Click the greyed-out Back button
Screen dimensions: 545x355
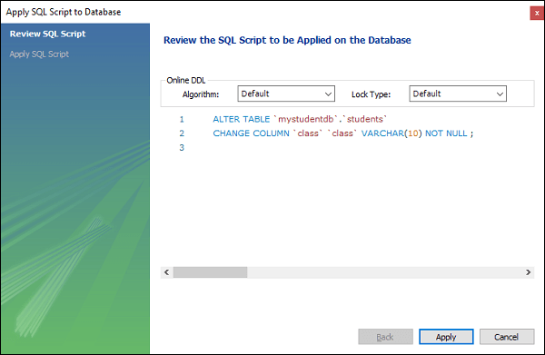(385, 337)
